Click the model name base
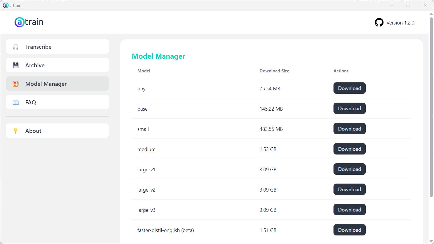The height and width of the screenshot is (244, 434). (142, 109)
